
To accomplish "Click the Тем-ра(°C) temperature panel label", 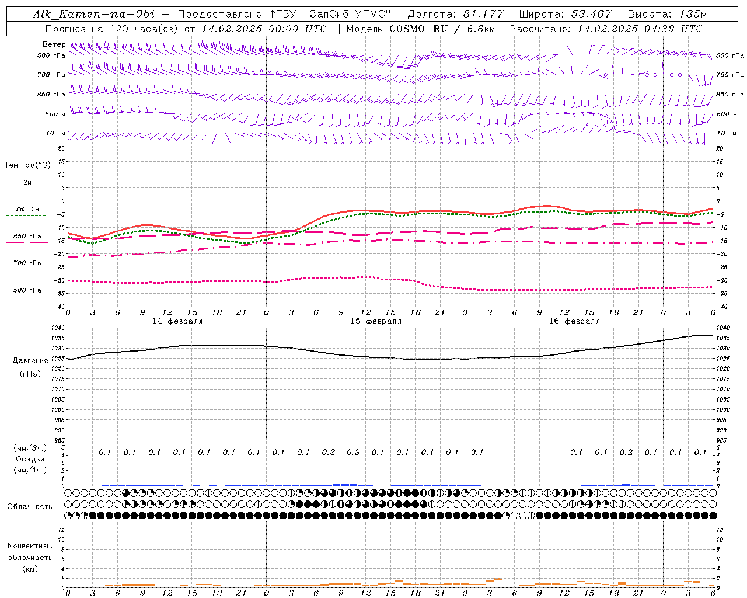I will pos(27,165).
